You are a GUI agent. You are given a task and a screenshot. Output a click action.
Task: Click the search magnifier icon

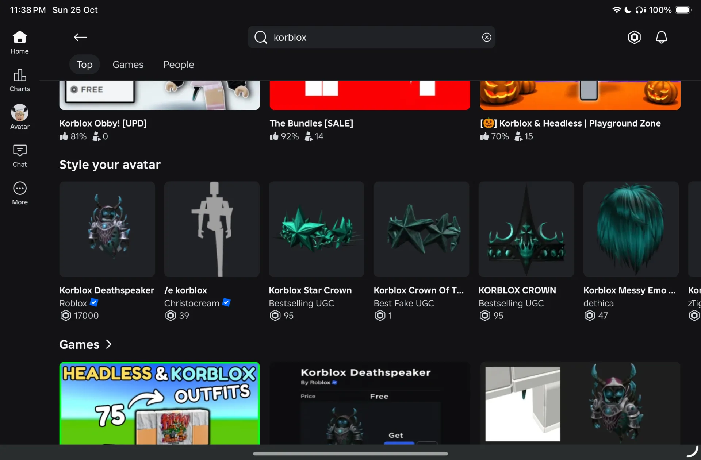[261, 37]
